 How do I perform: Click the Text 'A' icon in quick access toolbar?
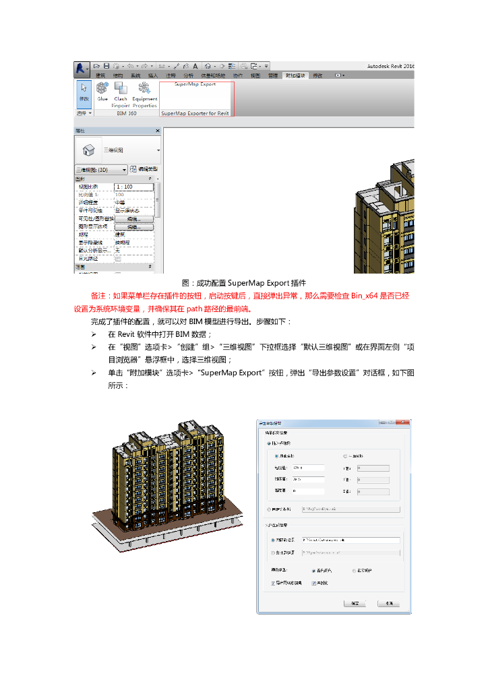195,66
